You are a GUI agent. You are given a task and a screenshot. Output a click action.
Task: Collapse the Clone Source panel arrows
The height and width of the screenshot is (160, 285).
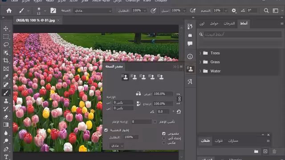click(175, 67)
